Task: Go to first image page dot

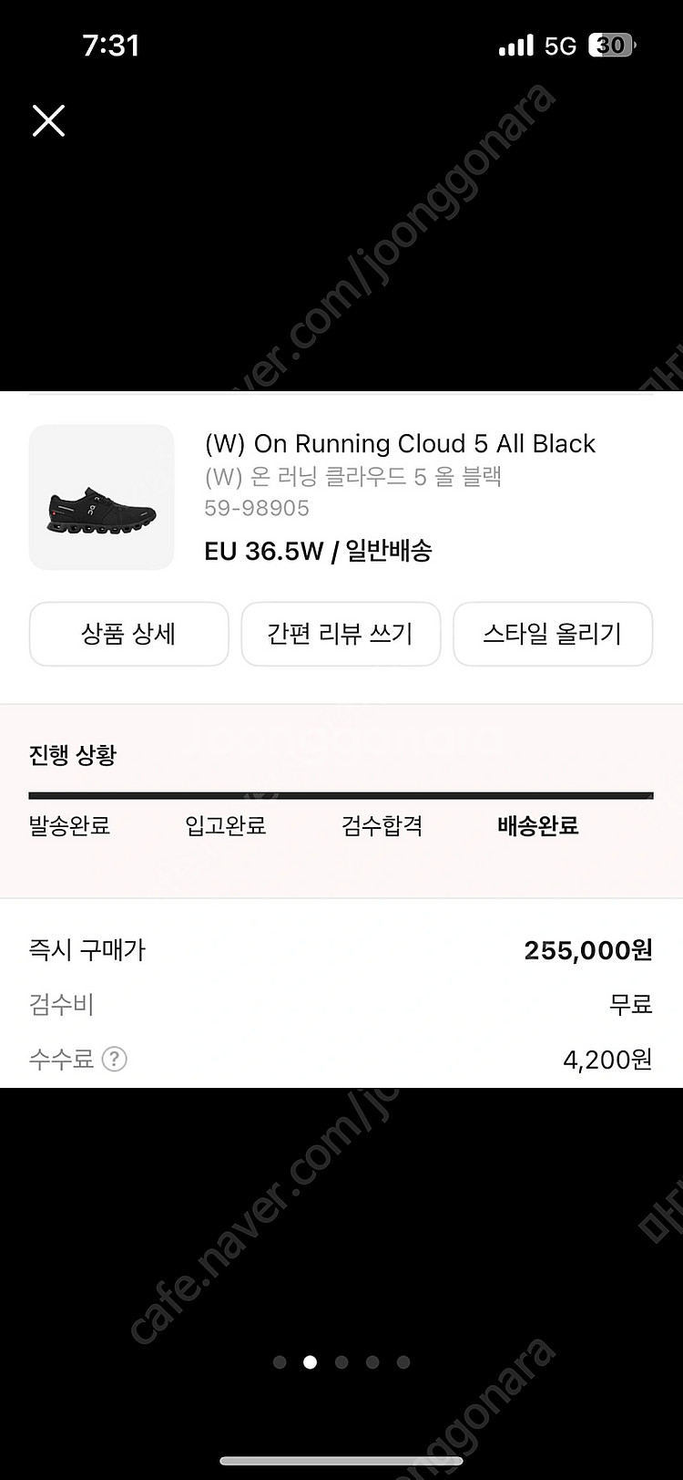Action: click(x=280, y=1362)
